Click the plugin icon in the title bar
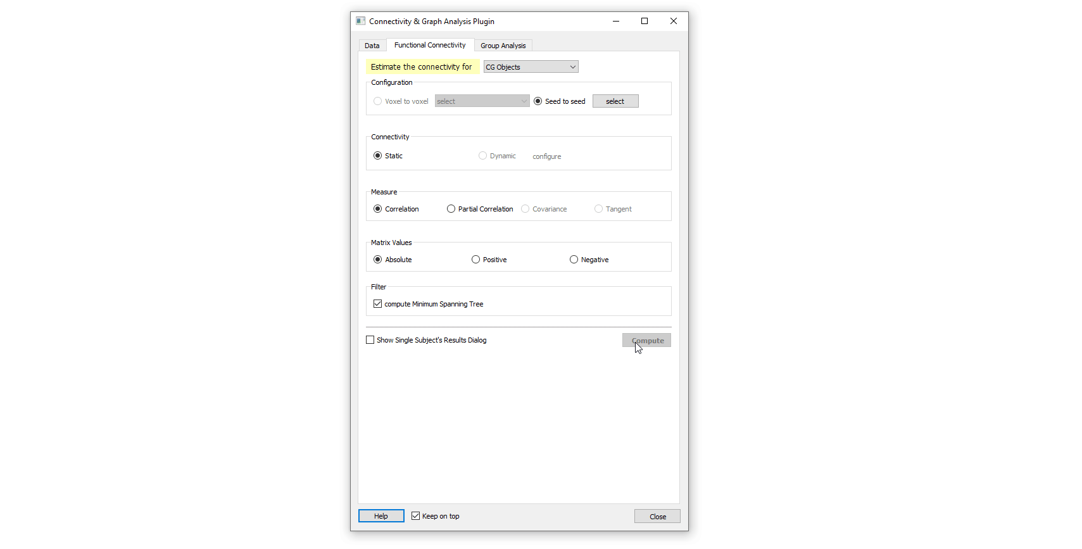This screenshot has height=549, width=1082. (360, 21)
